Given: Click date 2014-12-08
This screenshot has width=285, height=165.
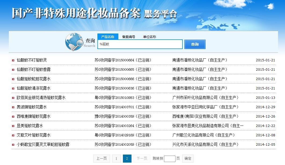Looking at the screenshot, I should click(266, 135).
